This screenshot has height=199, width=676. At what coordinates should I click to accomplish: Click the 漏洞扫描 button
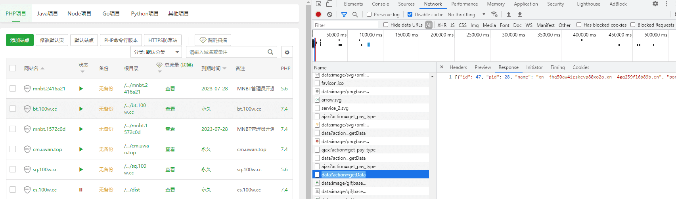pyautogui.click(x=213, y=40)
